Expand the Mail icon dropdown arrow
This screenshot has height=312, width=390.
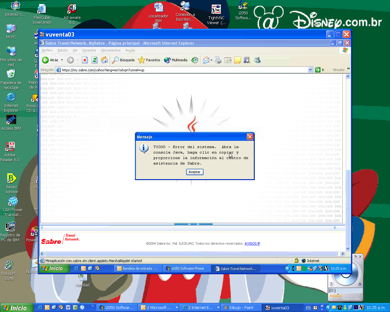(211, 60)
